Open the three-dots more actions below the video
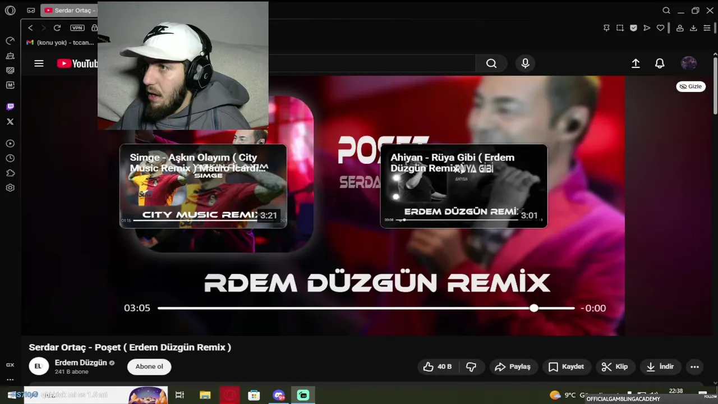718x404 pixels. tap(694, 367)
